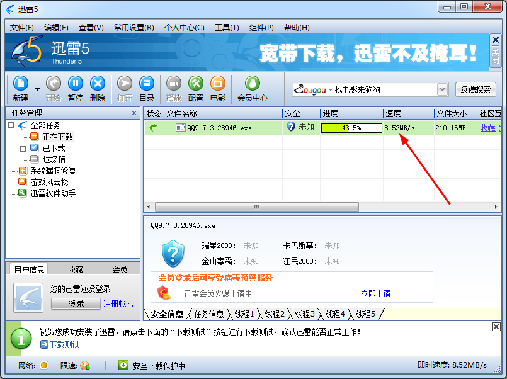This screenshot has width=507, height=379.
Task: Click the 播放 play icon
Action: pos(174,84)
